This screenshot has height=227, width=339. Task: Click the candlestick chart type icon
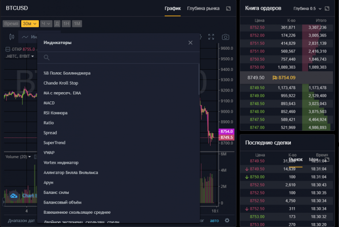11,37
